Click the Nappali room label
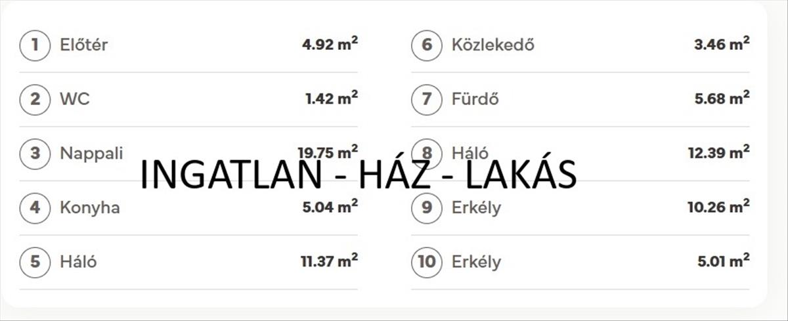This screenshot has width=788, height=321. coord(91,154)
